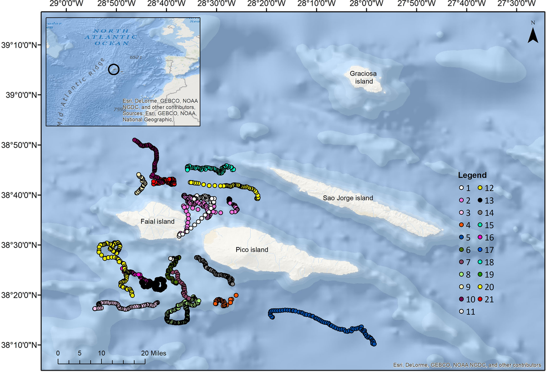Image resolution: width=546 pixels, height=372 pixels.
Task: Select legend swatch 10 dark purple marker
Action: click(461, 299)
